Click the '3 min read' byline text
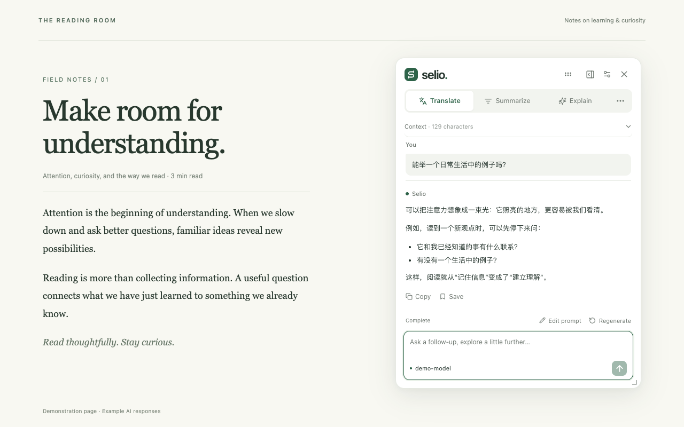 pos(186,176)
